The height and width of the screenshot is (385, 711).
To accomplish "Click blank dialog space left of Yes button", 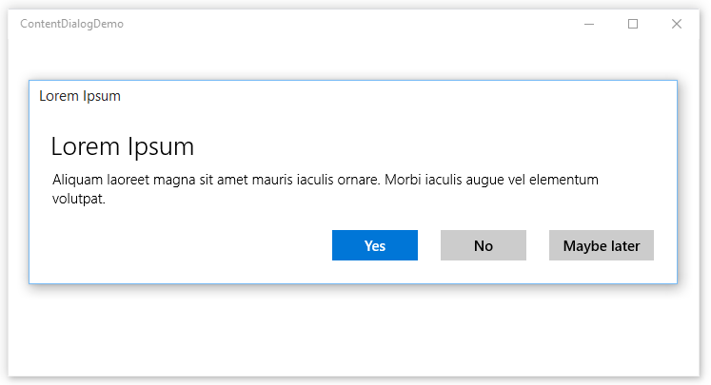I will click(x=182, y=245).
